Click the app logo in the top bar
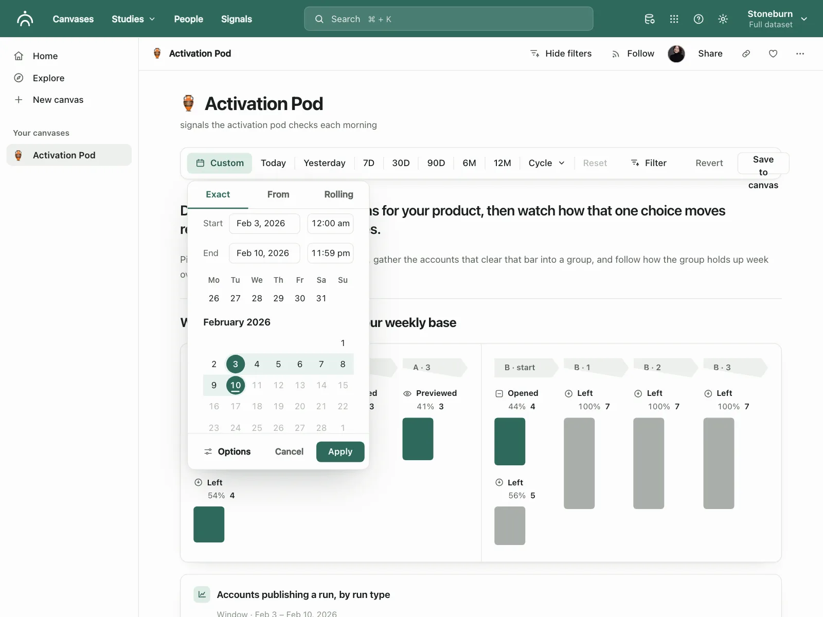The width and height of the screenshot is (823, 617). (25, 19)
